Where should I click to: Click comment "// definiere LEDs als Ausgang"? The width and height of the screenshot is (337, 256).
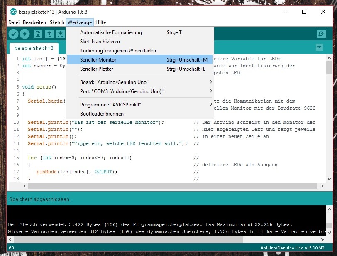click(x=235, y=165)
